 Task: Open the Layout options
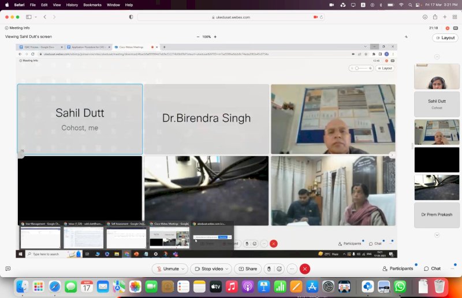tap(445, 37)
